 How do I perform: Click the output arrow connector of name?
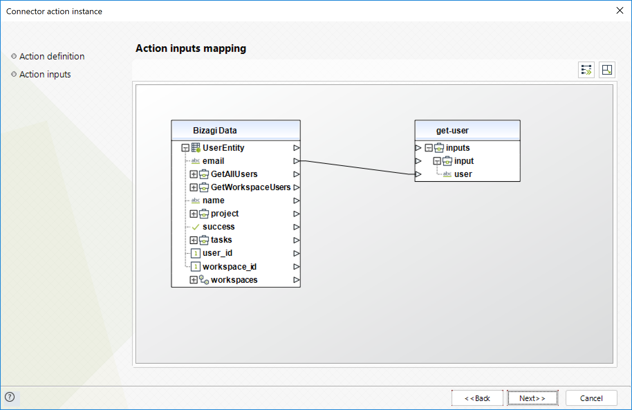tap(296, 201)
